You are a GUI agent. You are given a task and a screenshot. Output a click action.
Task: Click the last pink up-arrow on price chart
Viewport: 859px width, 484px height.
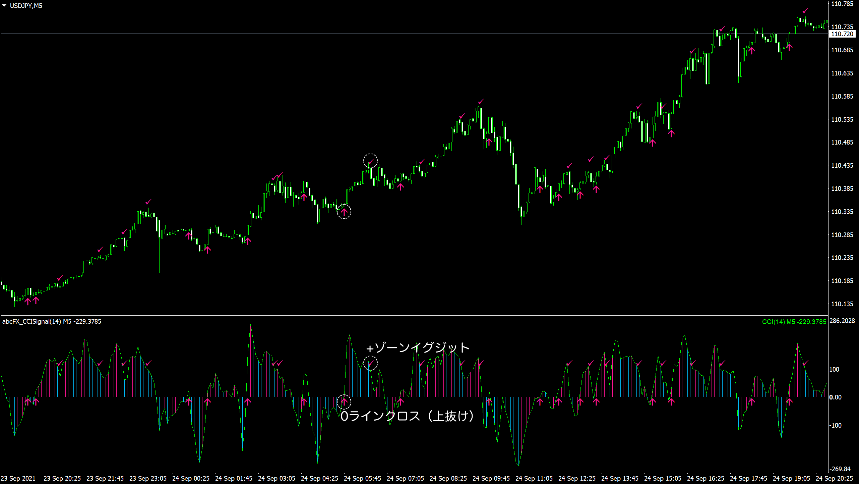point(789,47)
